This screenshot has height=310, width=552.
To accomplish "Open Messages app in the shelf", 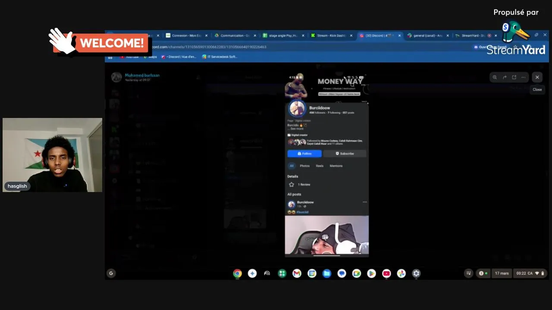I will 342,273.
